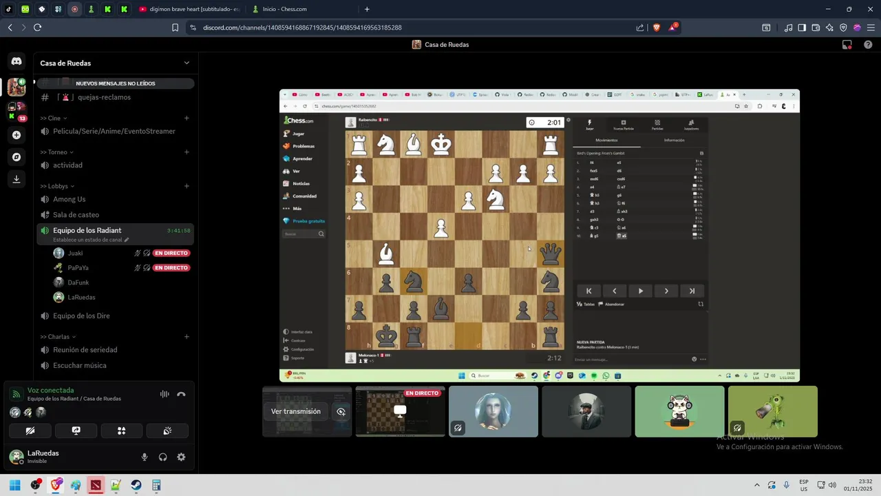Open Discord help question mark icon
The width and height of the screenshot is (881, 496).
868,45
